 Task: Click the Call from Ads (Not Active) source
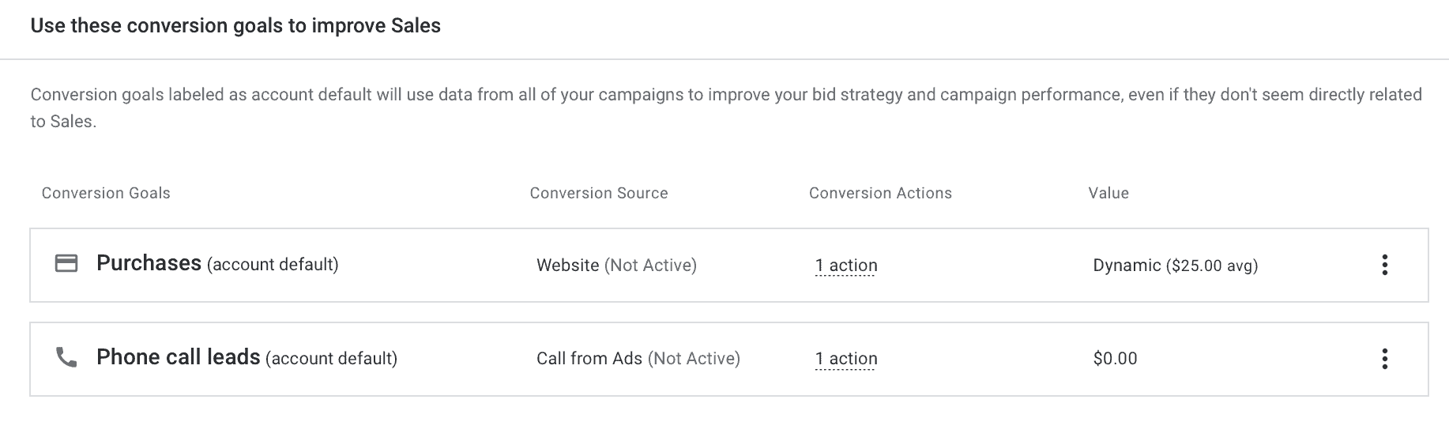[638, 359]
